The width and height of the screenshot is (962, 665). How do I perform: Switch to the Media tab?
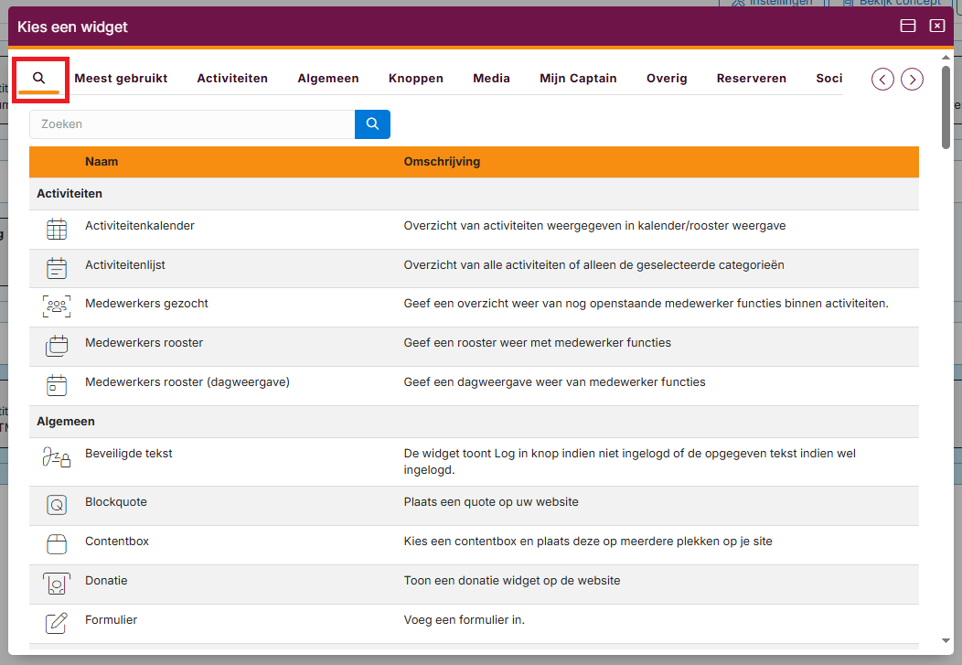tap(491, 79)
